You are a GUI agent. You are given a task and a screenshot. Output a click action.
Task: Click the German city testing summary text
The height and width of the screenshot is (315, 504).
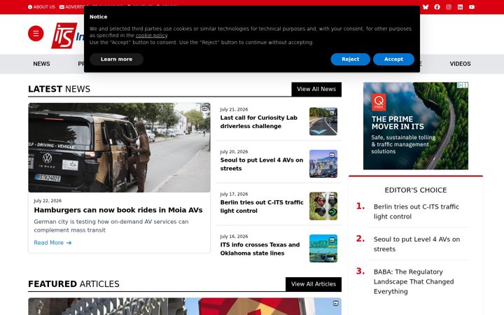point(111,226)
